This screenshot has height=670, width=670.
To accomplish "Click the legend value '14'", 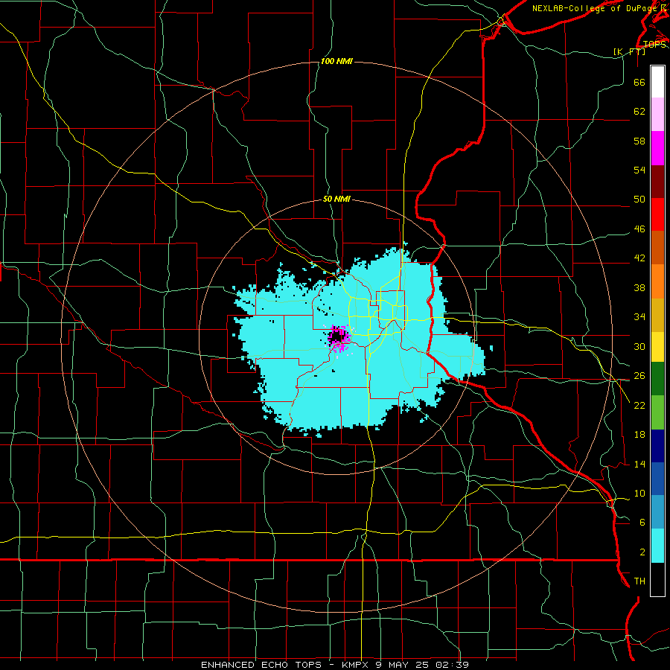I will 639,464.
